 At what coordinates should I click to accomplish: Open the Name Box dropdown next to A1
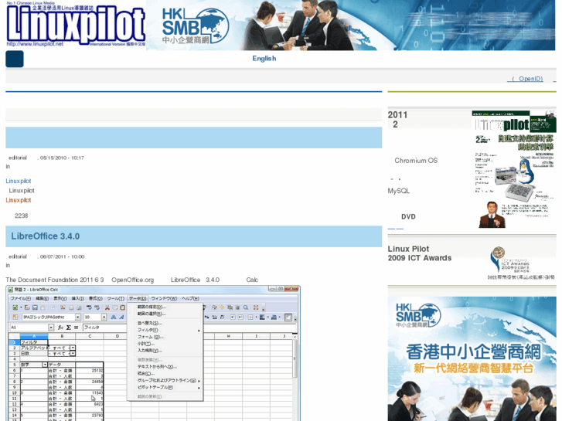click(x=51, y=328)
